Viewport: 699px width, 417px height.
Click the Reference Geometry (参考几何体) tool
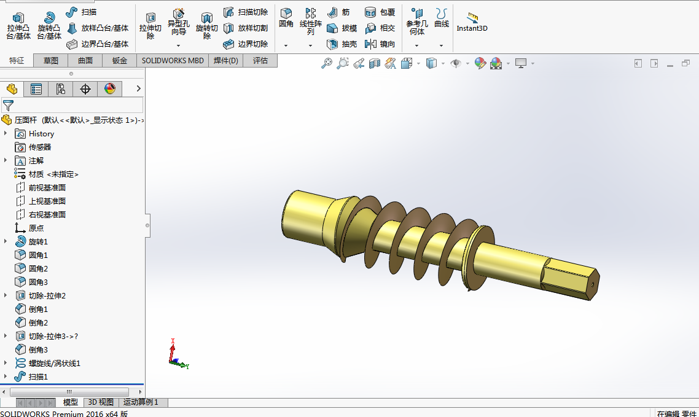tap(417, 21)
